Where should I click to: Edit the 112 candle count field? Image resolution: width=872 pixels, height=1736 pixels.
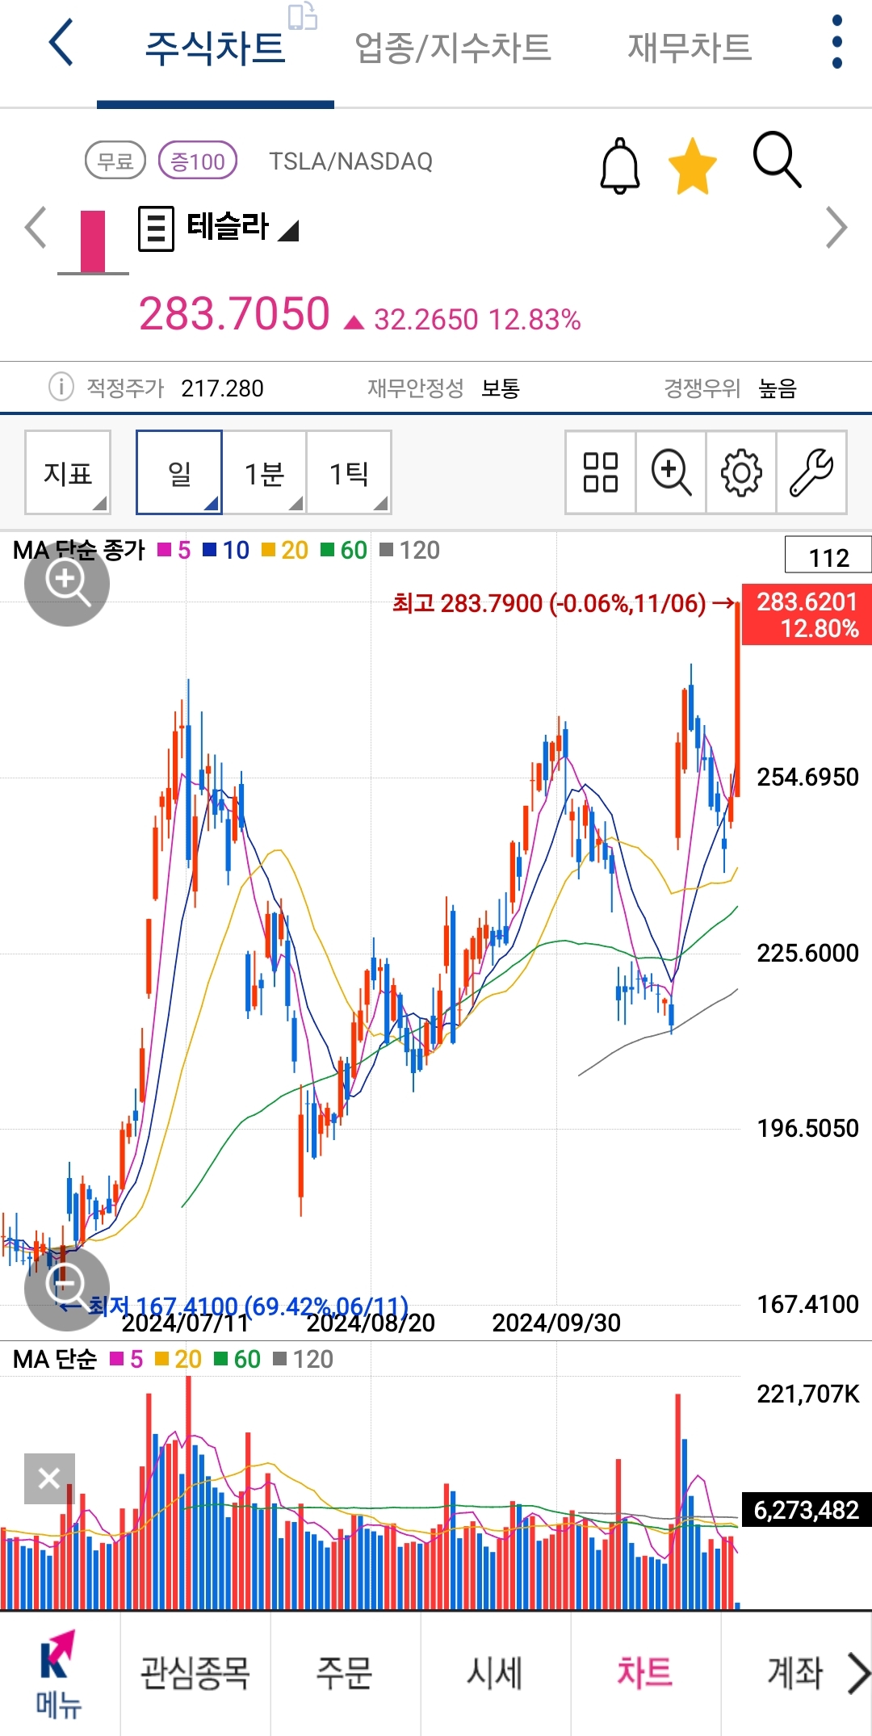pos(828,556)
